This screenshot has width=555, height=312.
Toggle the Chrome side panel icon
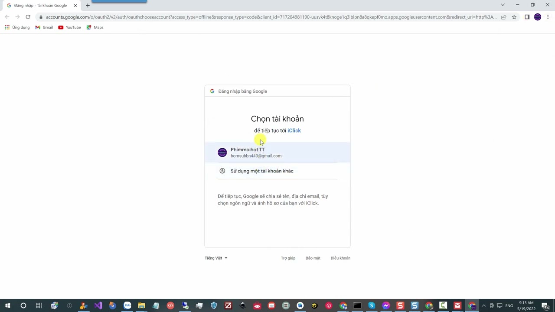point(527,17)
